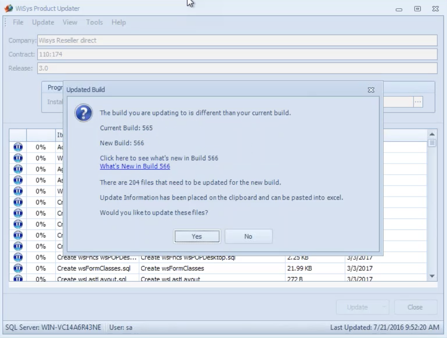The image size is (447, 338).
Task: Click the status icon in the tenth list row
Action: point(18,246)
